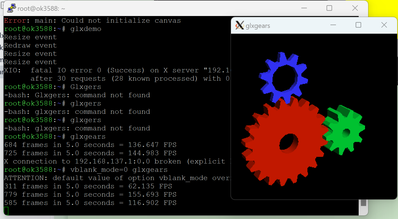The width and height of the screenshot is (398, 219).
Task: Minimize the root@ok3588 terminal window
Action: coord(304,8)
